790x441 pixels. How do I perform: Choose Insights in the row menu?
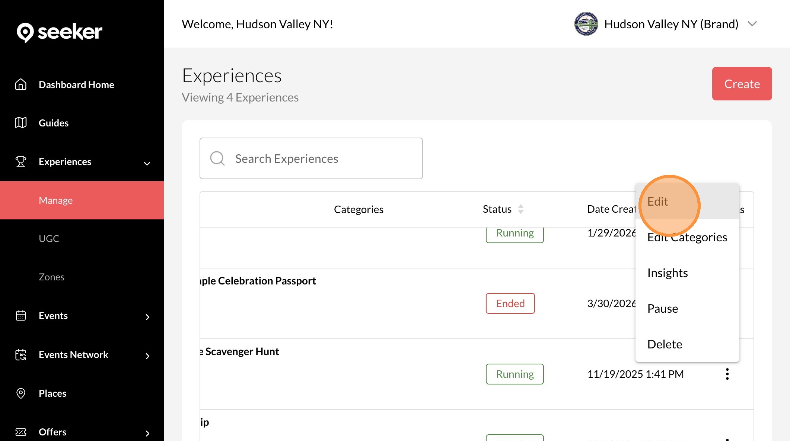[x=667, y=273]
